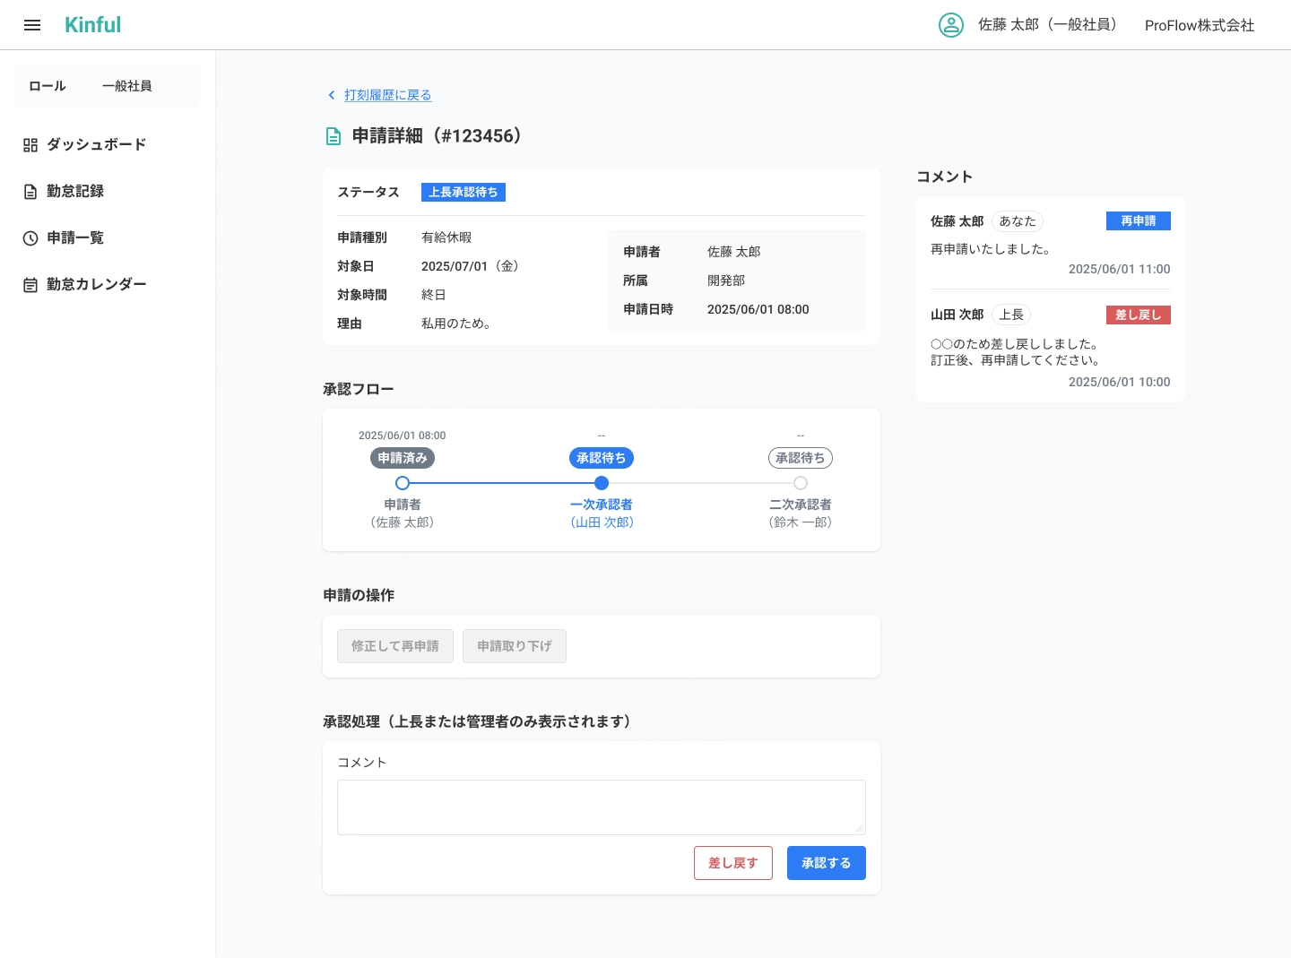Viewport: 1291px width, 958px height.
Task: Click the back chevron arrow icon
Action: tap(332, 95)
